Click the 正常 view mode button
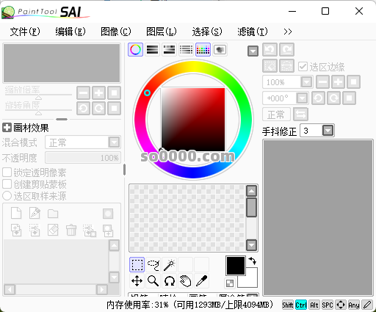 pos(276,115)
